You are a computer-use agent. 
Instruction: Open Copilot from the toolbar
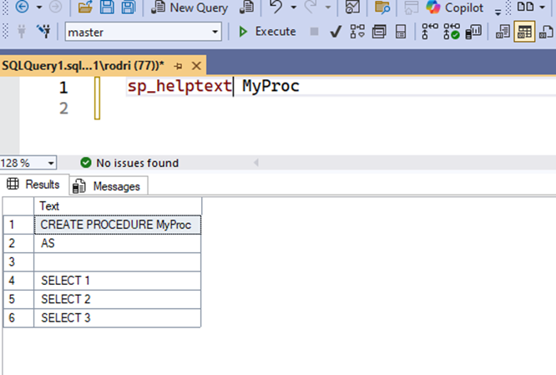(x=454, y=8)
